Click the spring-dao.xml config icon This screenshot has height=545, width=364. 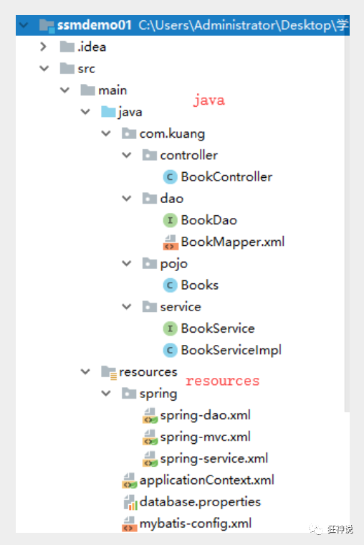tap(150, 415)
